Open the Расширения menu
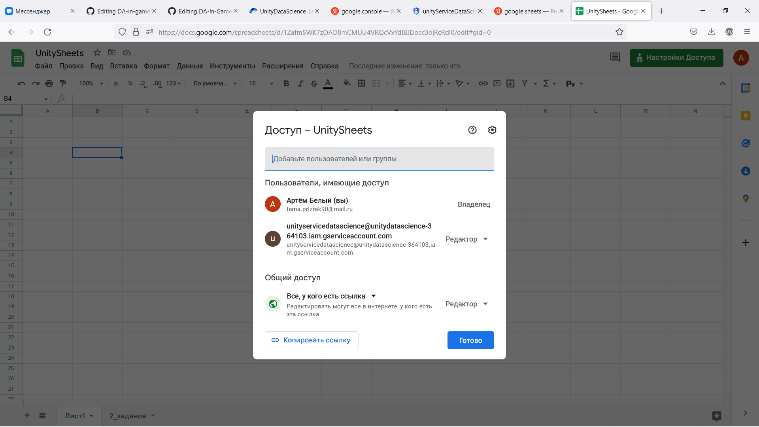The height and width of the screenshot is (427, 759). tap(283, 66)
